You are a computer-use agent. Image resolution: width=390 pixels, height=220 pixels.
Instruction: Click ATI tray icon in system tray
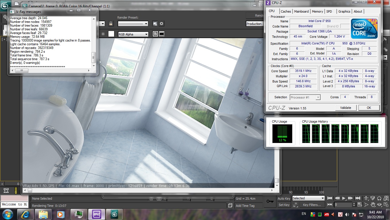326,214
